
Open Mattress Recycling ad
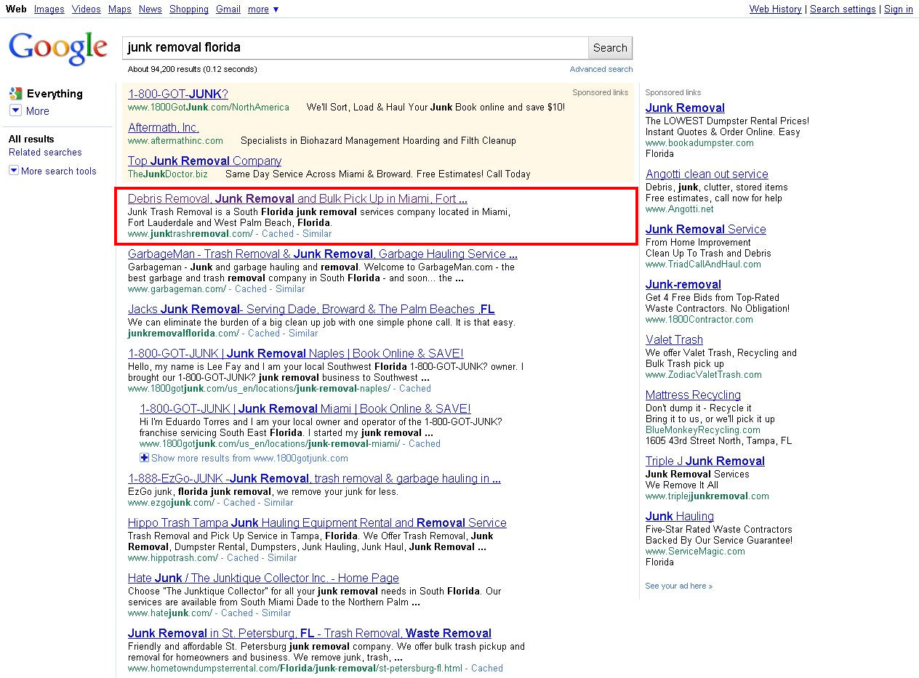pos(693,395)
